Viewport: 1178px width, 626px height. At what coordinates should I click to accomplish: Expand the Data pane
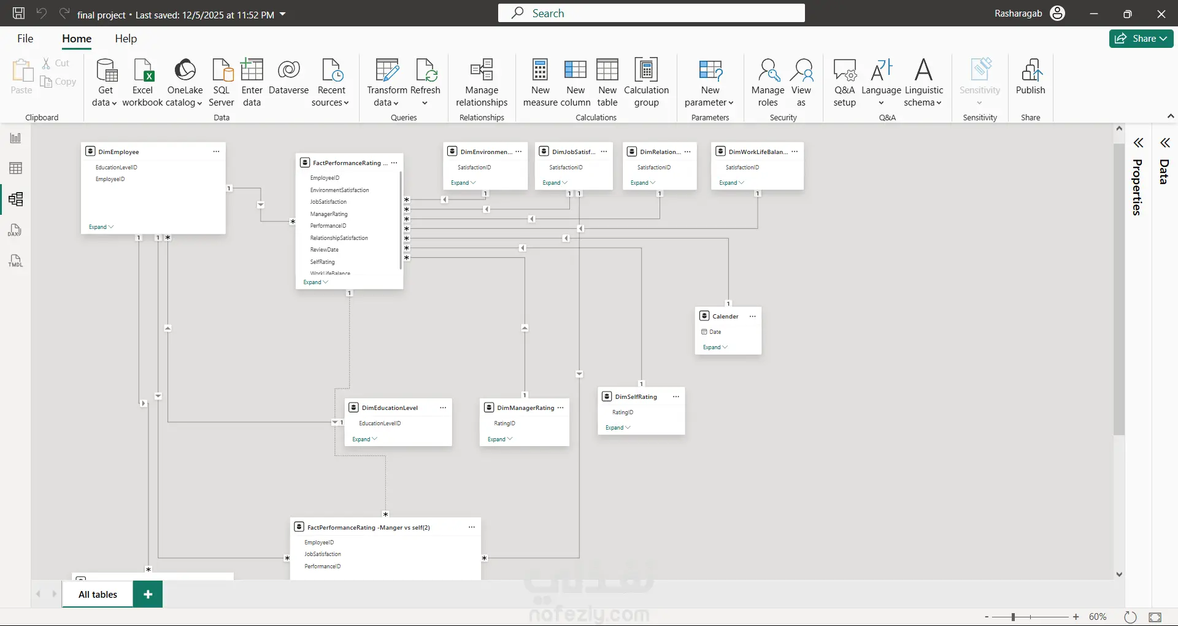(1165, 143)
